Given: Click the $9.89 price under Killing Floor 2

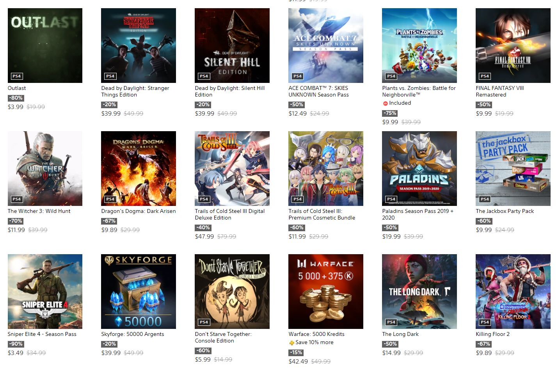Looking at the screenshot, I should pos(484,353).
